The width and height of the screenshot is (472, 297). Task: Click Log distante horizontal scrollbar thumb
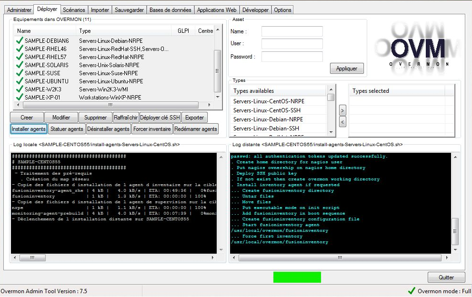click(340, 257)
